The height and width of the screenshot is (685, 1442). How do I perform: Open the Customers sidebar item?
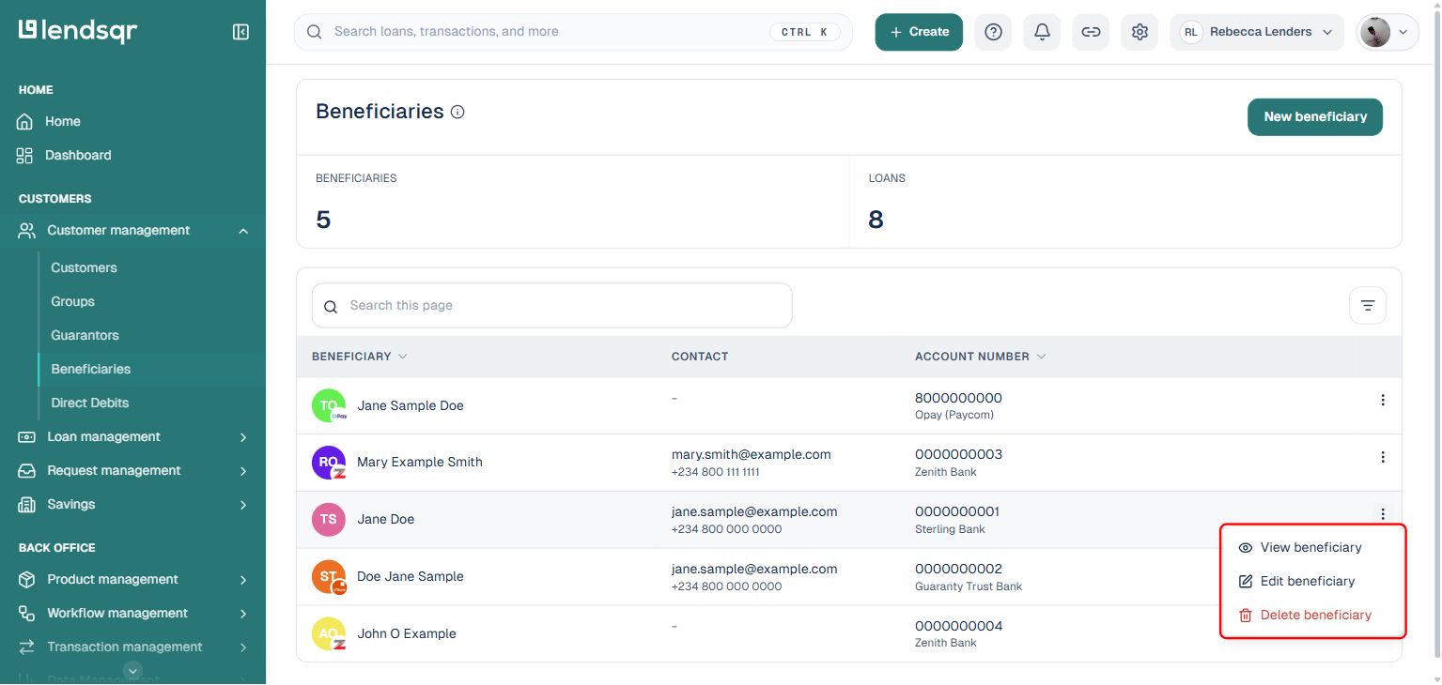(84, 267)
